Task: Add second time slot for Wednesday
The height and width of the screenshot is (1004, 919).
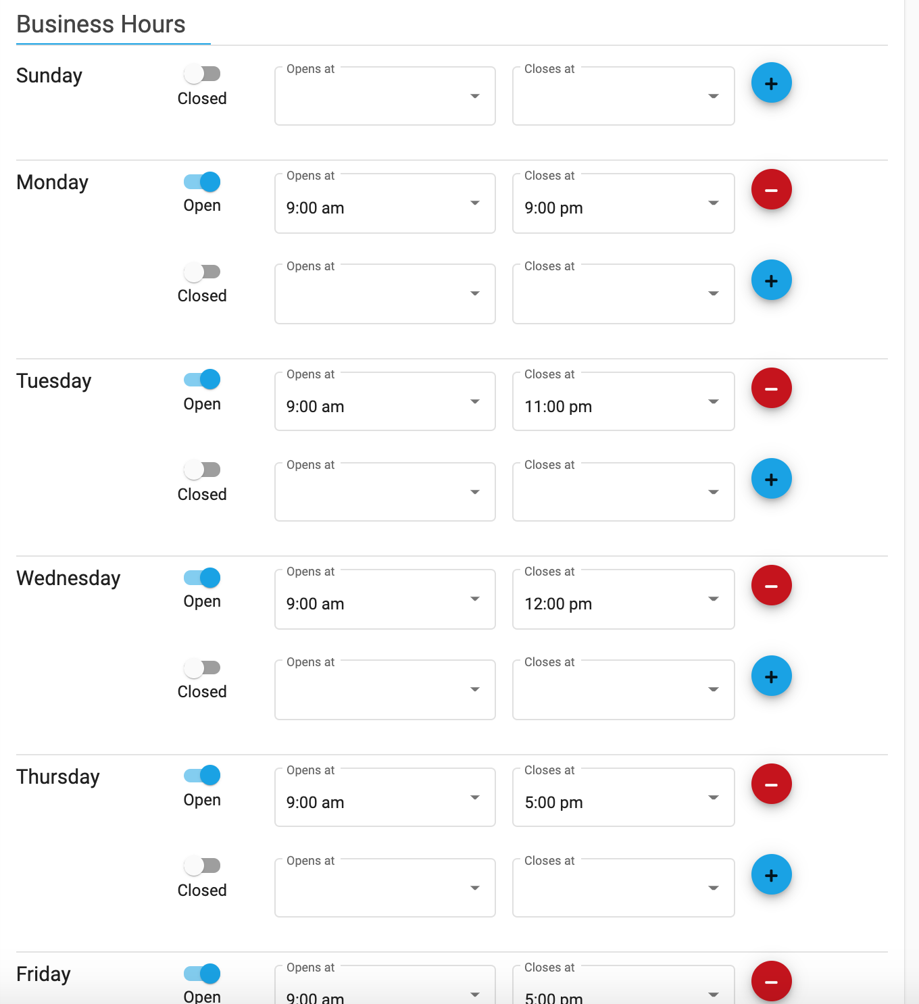Action: [771, 676]
